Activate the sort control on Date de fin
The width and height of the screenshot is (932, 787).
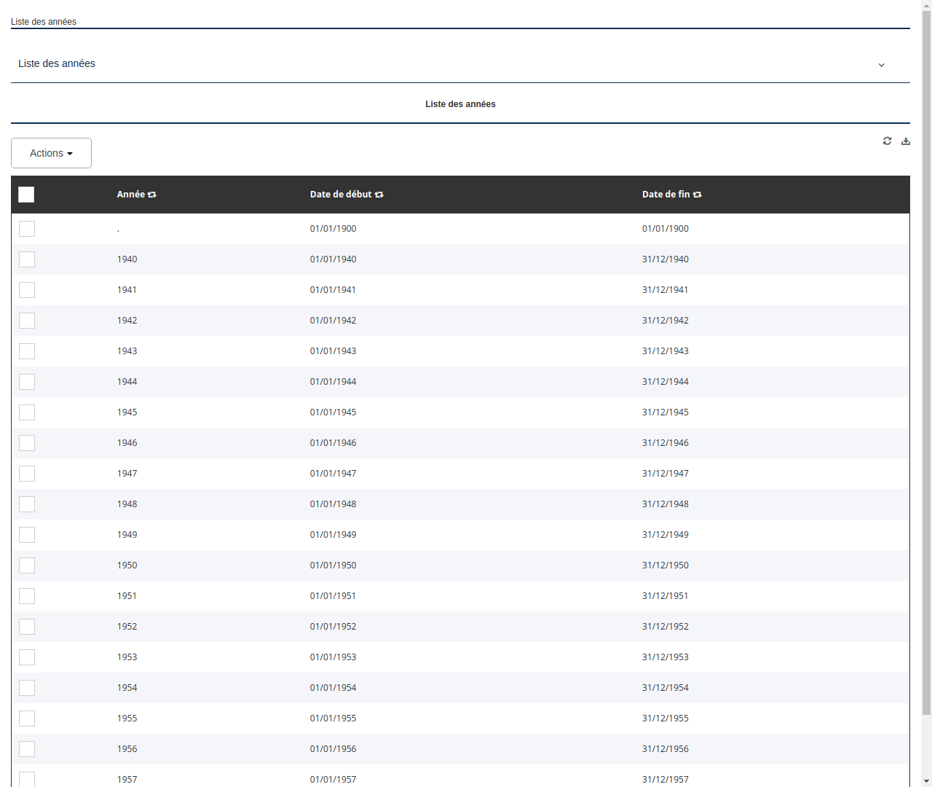click(x=698, y=195)
